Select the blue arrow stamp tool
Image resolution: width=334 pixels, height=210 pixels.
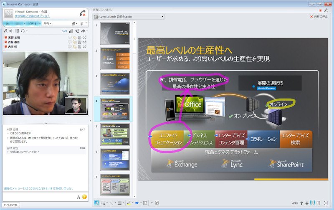137,203
